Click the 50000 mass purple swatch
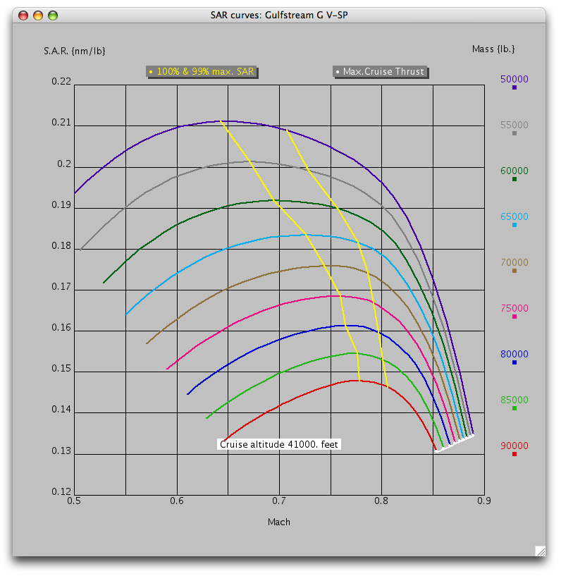561x576 pixels. 514,87
